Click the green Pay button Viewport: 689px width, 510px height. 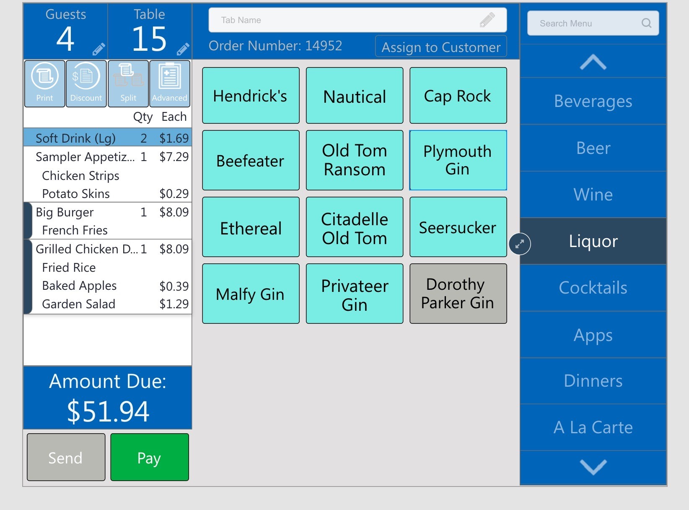tap(150, 457)
